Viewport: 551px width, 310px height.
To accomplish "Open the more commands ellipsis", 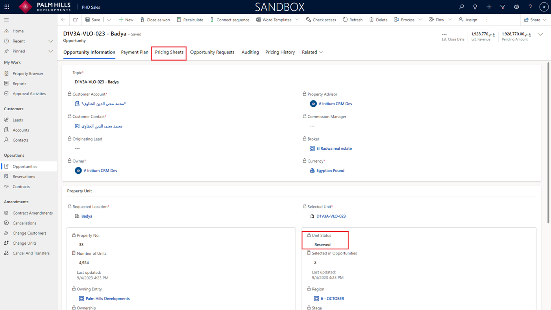I will 487,20.
